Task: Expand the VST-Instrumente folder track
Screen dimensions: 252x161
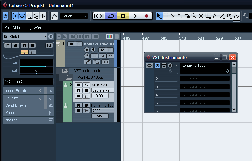Action: click(x=65, y=71)
